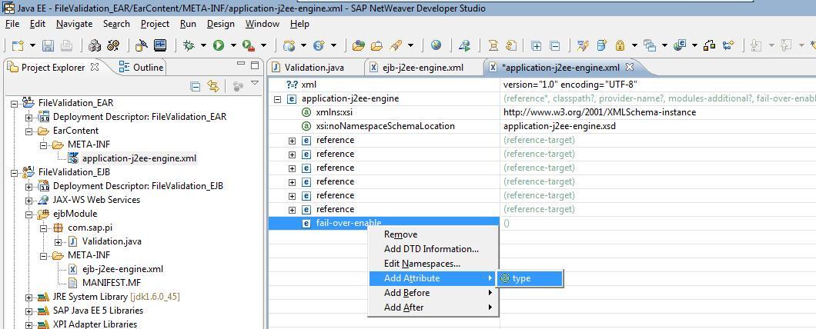
Task: Collapse the ejbModule folder node
Action: coord(29,214)
